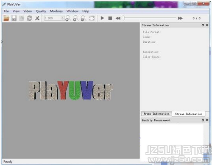Close the Quality Measurement dock panel
The image size is (212, 165).
tap(207, 120)
